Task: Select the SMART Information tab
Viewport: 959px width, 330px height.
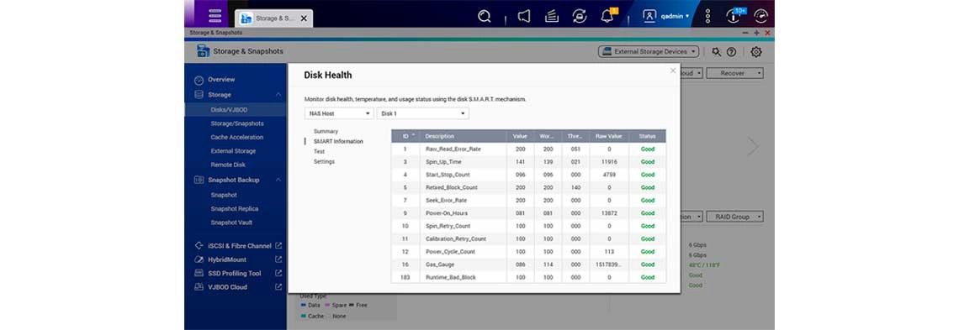Action: [x=338, y=142]
